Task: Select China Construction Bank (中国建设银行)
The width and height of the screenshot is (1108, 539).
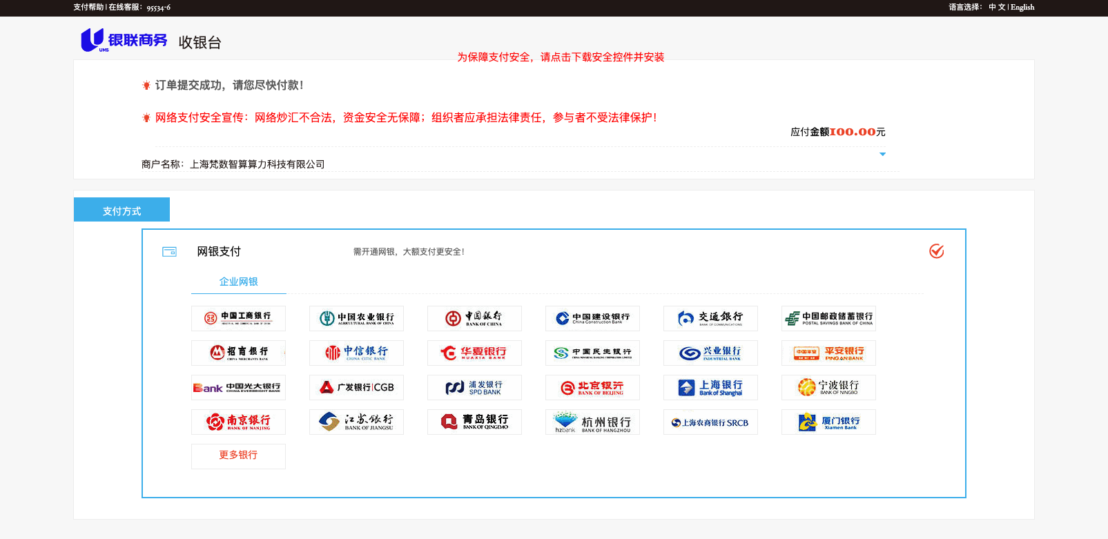Action: (x=592, y=318)
